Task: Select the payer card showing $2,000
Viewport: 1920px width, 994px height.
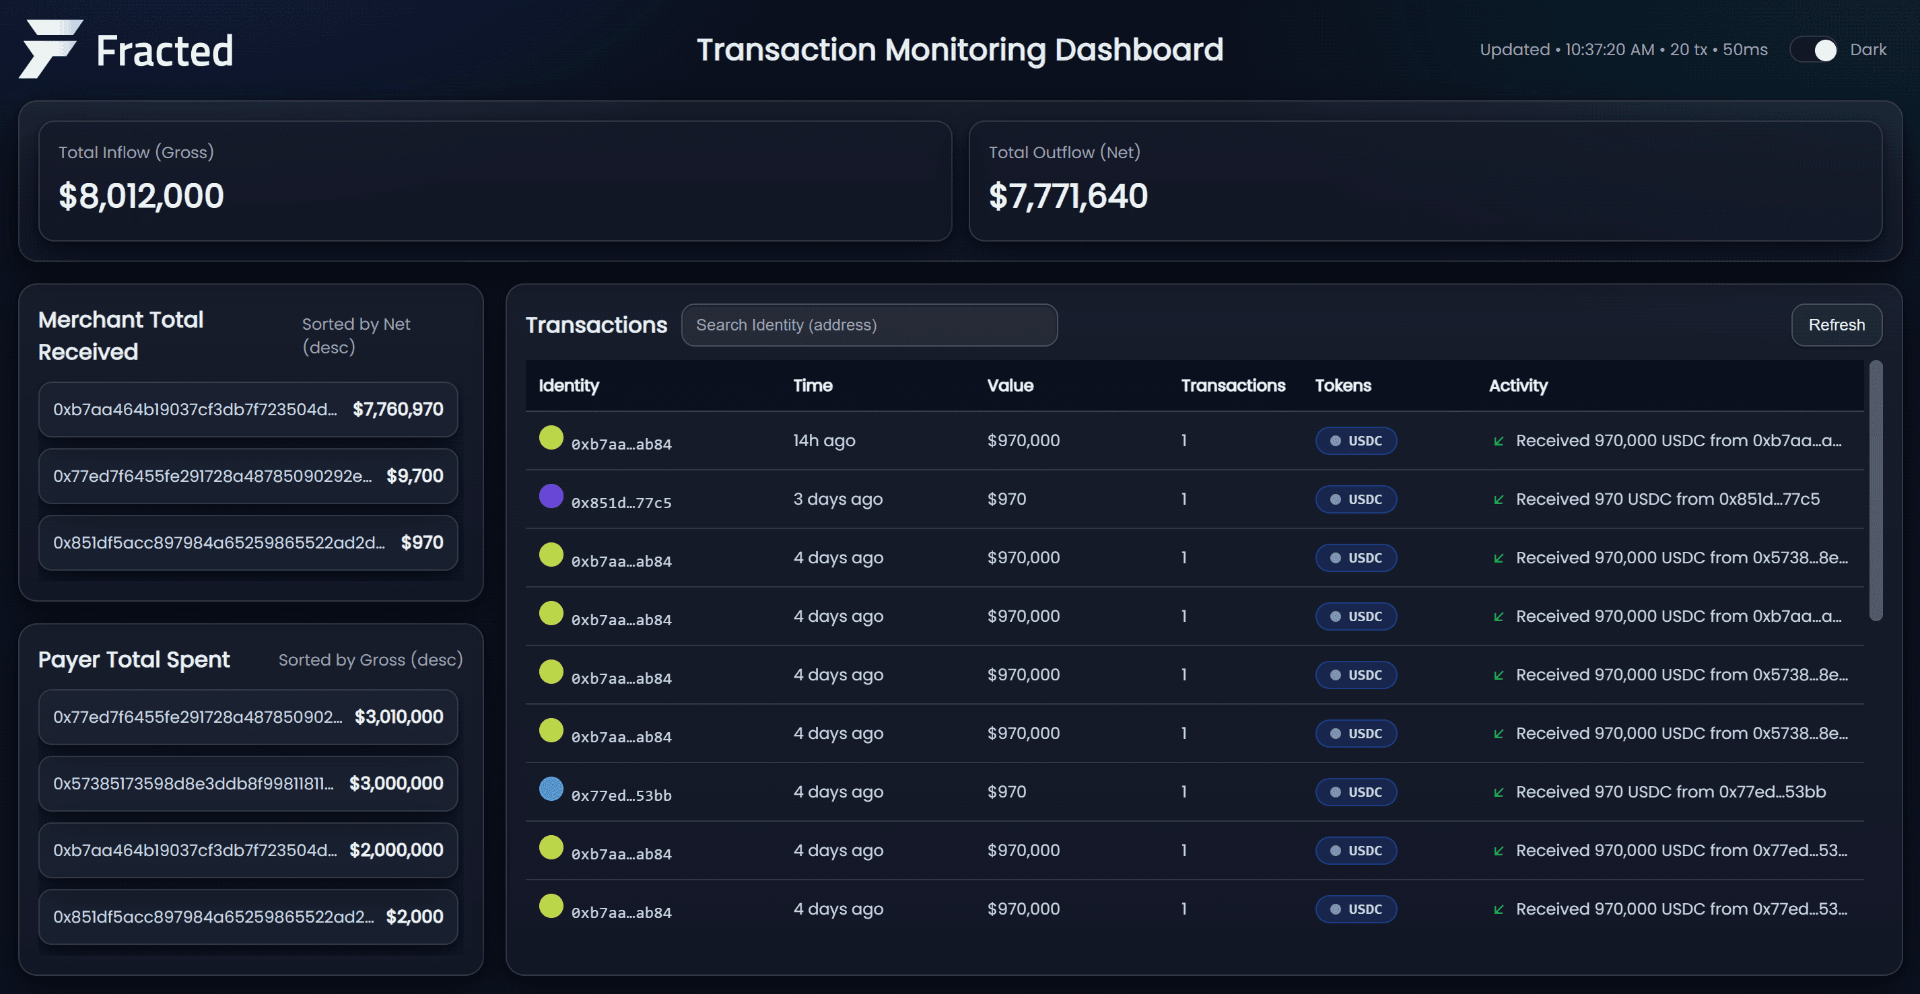Action: click(x=248, y=917)
